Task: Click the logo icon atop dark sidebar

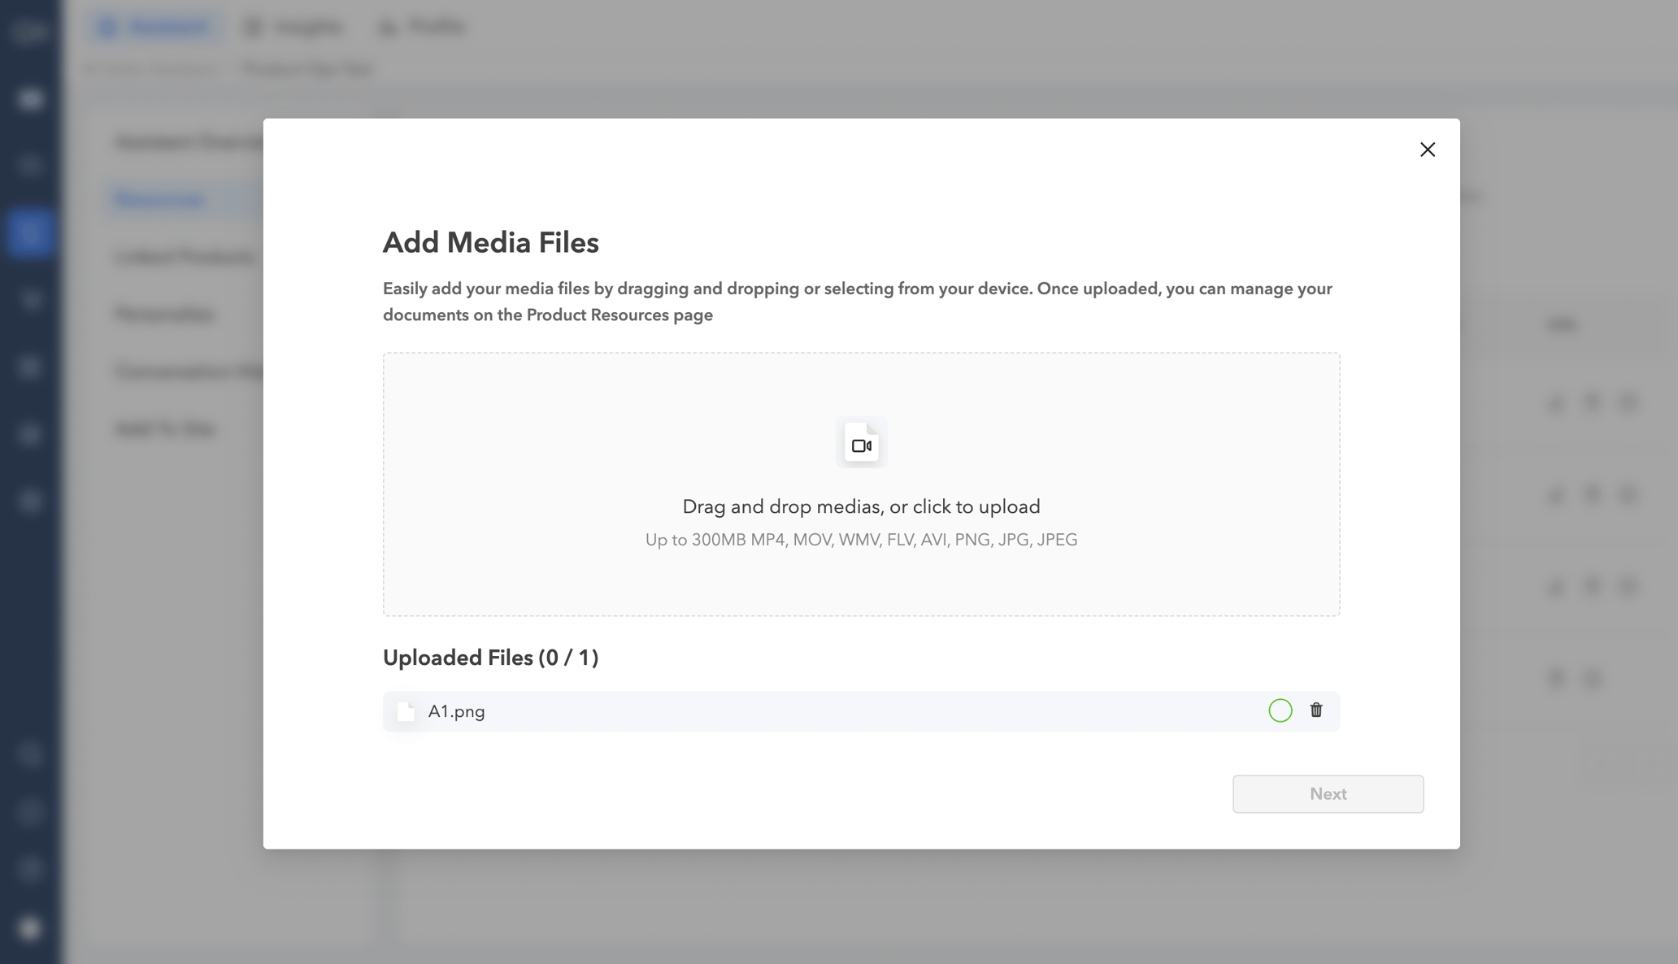Action: point(30,32)
